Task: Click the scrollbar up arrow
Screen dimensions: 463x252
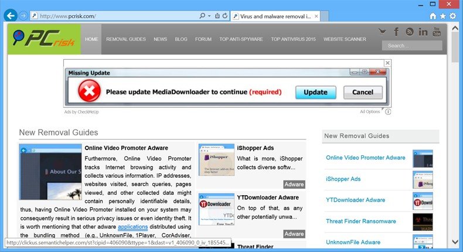Action: (x=455, y=28)
